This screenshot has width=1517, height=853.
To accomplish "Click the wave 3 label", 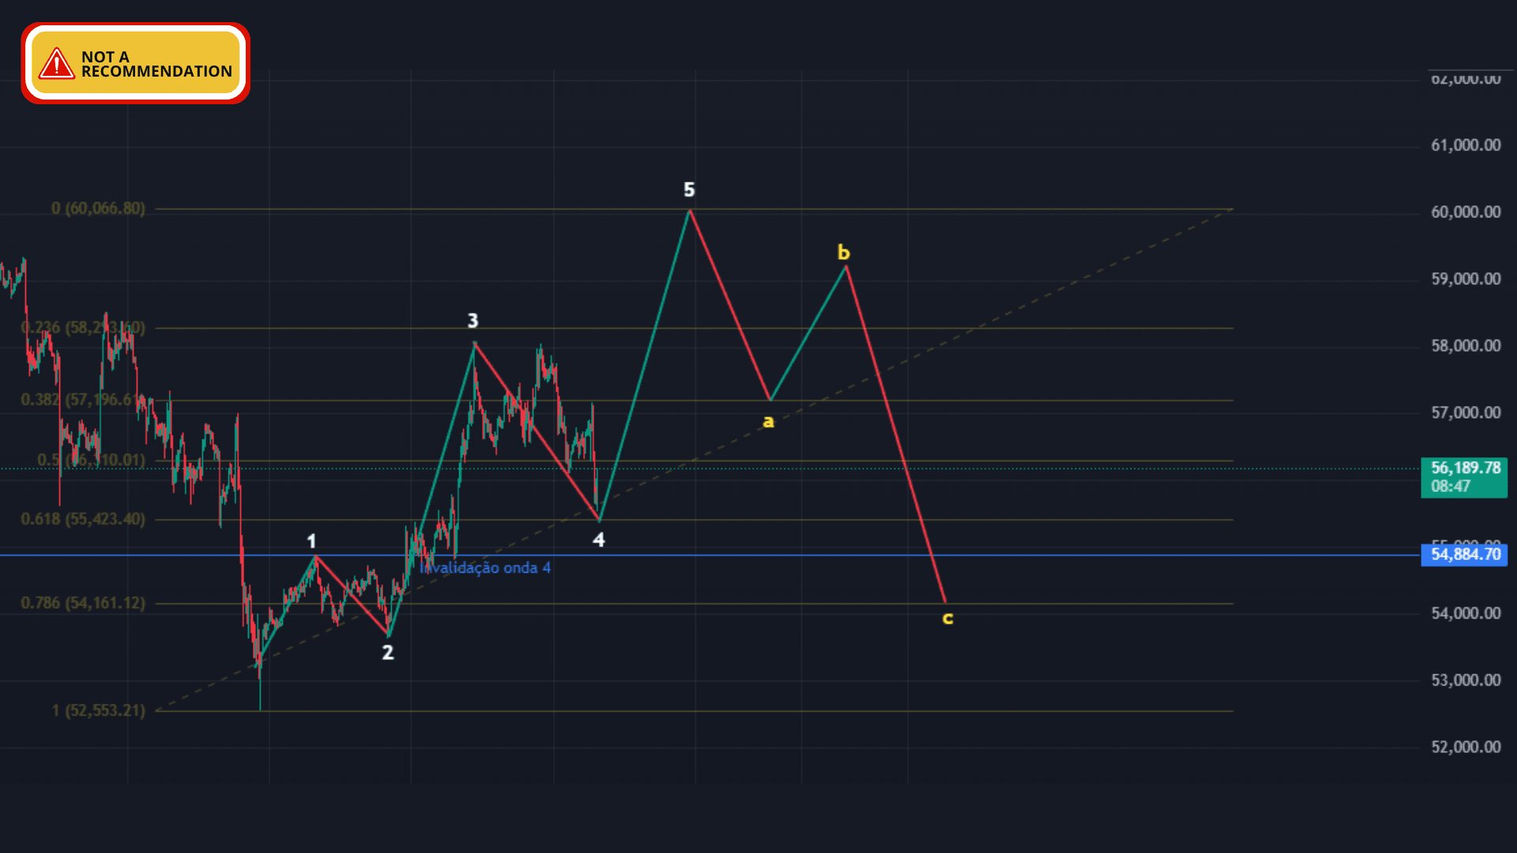I will pyautogui.click(x=472, y=321).
